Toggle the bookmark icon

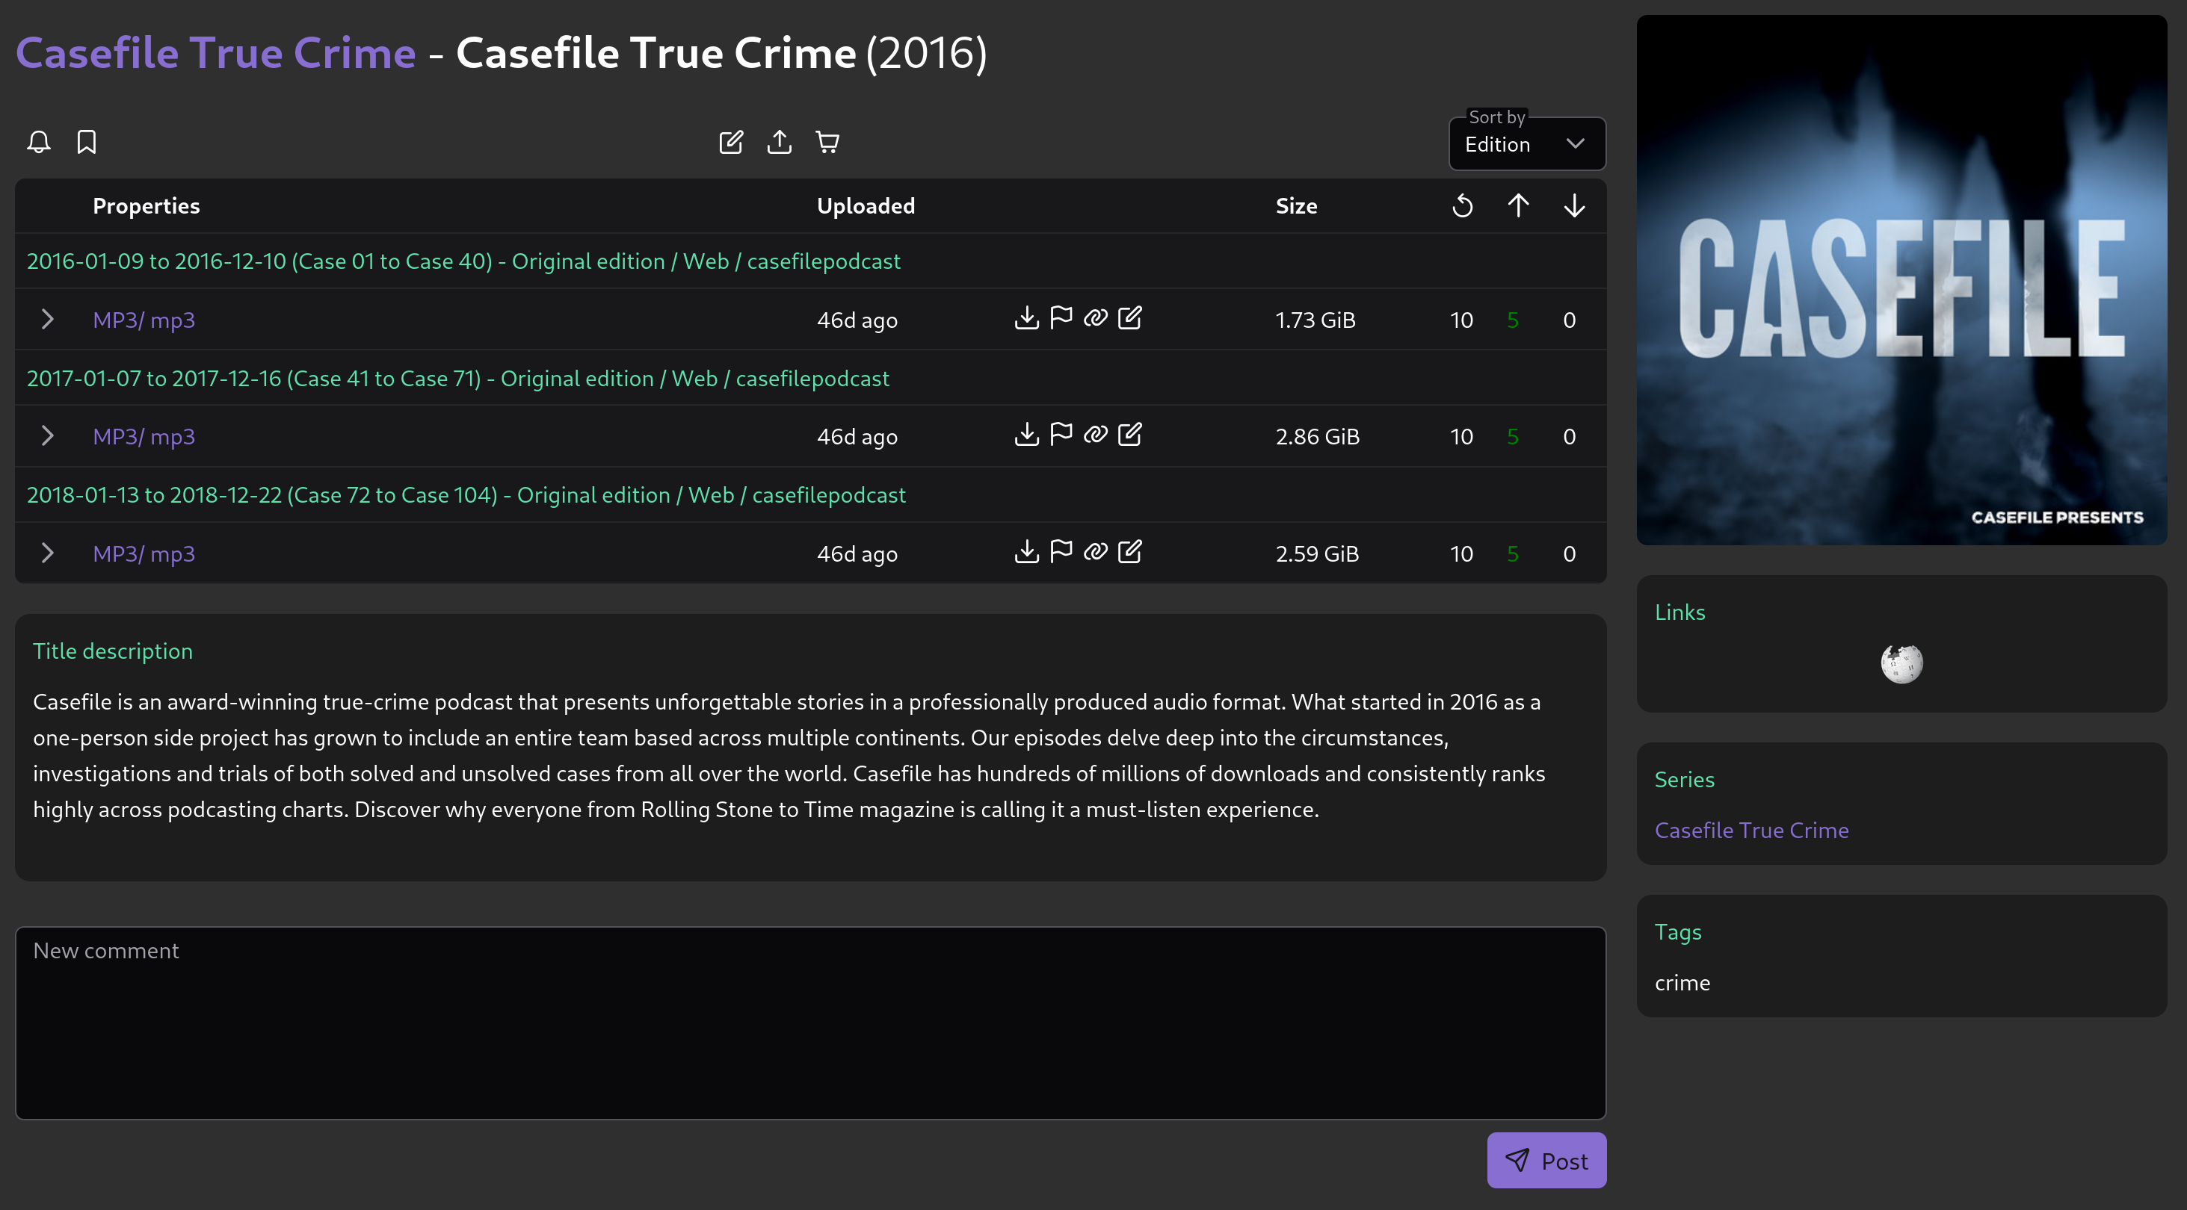point(87,142)
